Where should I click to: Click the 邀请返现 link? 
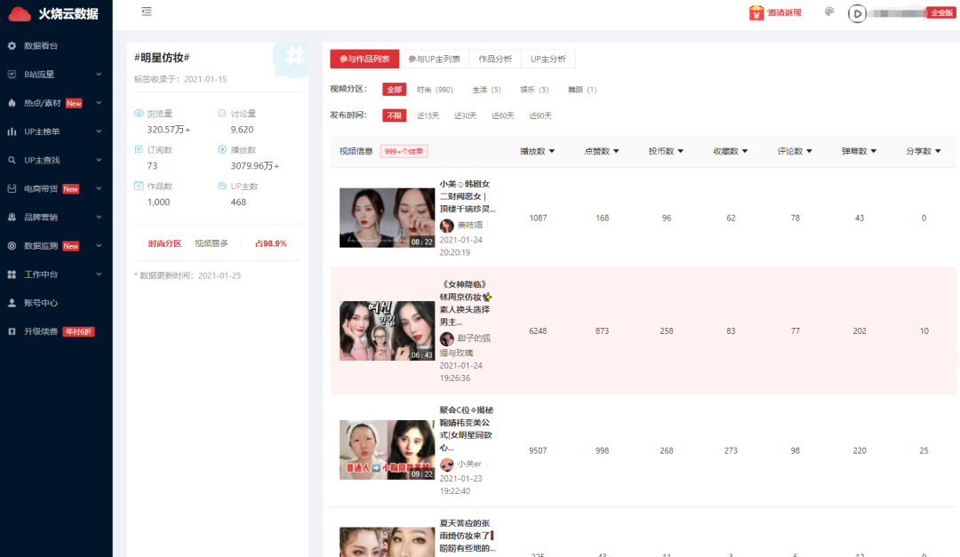tap(784, 12)
